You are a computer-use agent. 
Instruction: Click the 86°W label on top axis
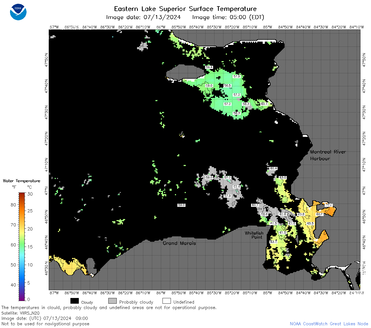[x=161, y=27]
